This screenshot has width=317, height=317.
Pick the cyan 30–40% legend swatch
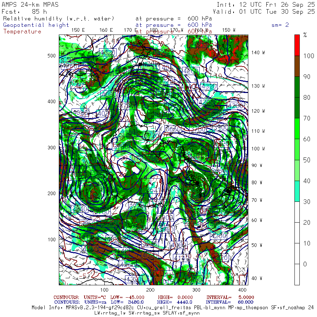click(x=297, y=191)
